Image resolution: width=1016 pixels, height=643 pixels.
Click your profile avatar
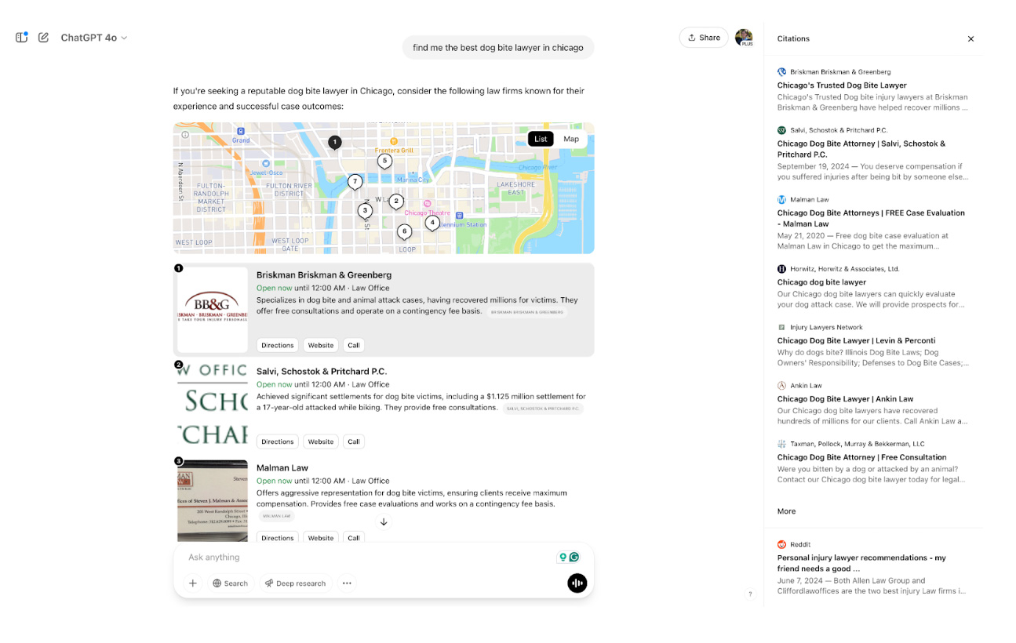click(744, 37)
